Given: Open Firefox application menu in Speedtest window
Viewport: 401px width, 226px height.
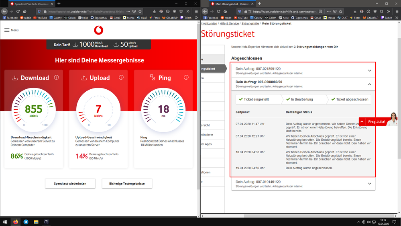Looking at the screenshot, I should click(x=196, y=11).
